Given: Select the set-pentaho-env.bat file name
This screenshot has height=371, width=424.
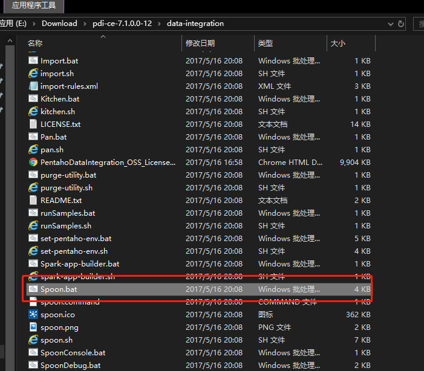Looking at the screenshot, I should point(76,239).
